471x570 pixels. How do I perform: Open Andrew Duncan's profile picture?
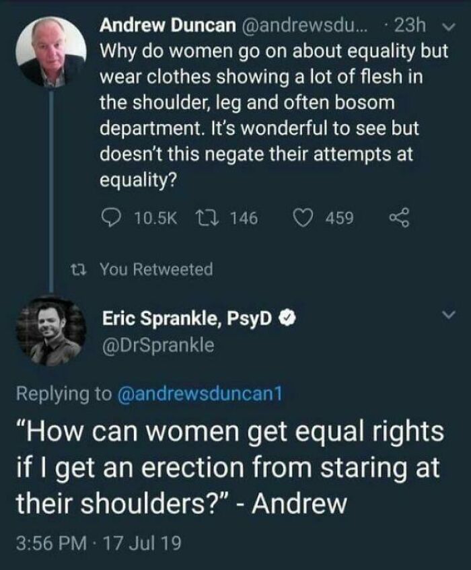coord(51,52)
